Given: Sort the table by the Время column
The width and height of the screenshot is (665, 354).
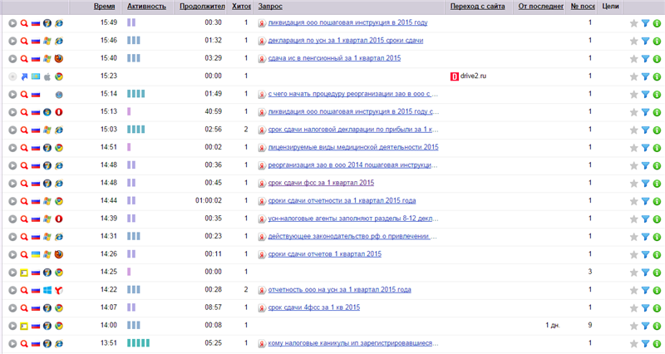Looking at the screenshot, I should tap(105, 7).
